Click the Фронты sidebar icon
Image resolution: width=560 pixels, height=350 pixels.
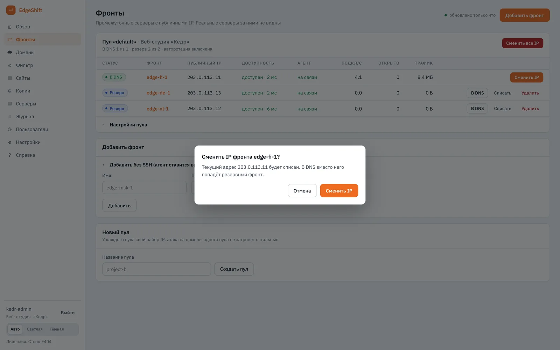pyautogui.click(x=10, y=40)
